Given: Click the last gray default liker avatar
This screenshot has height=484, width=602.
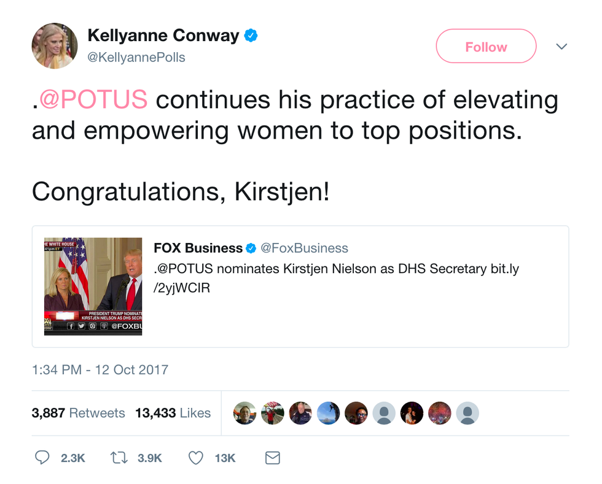Looking at the screenshot, I should point(467,413).
